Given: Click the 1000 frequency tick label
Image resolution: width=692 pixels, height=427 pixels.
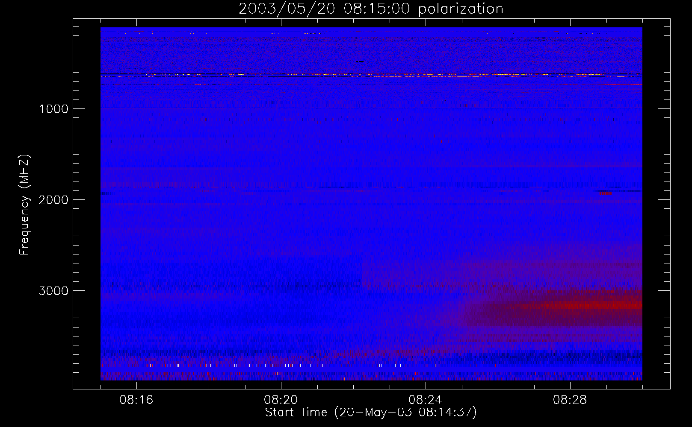Looking at the screenshot, I should 53,109.
